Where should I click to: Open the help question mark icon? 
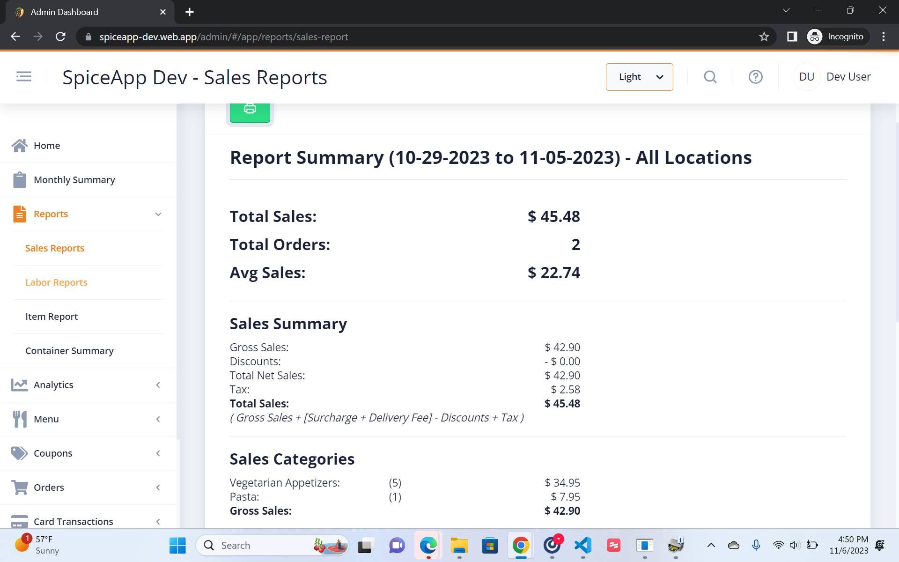[x=755, y=77]
